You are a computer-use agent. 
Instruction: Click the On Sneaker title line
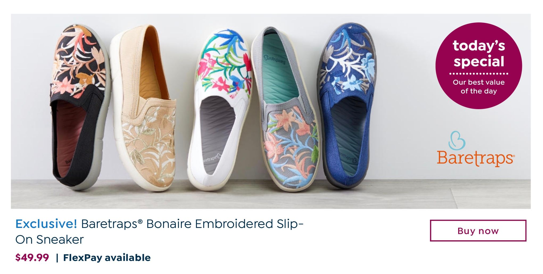pos(49,240)
